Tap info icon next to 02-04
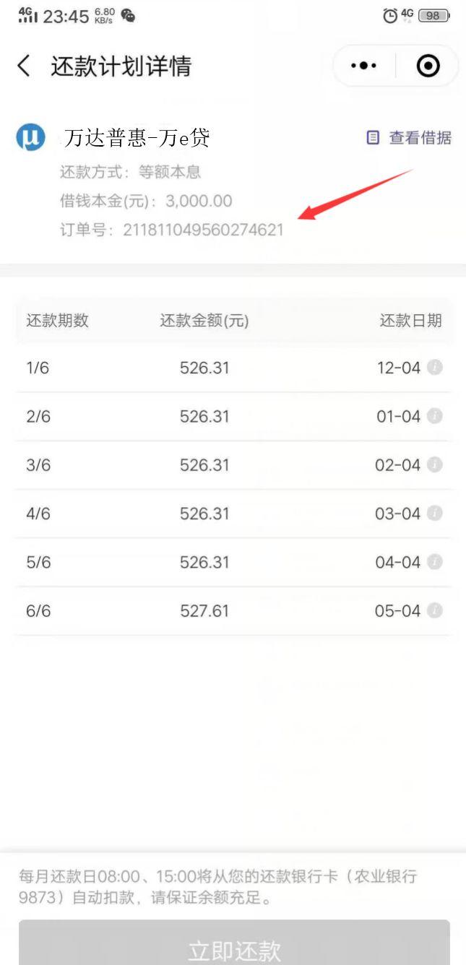The width and height of the screenshot is (466, 965). (434, 464)
